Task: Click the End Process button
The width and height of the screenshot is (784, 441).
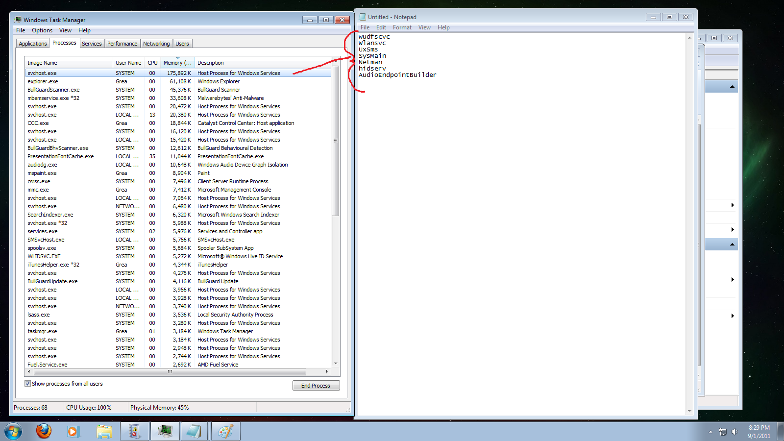Action: click(x=316, y=386)
